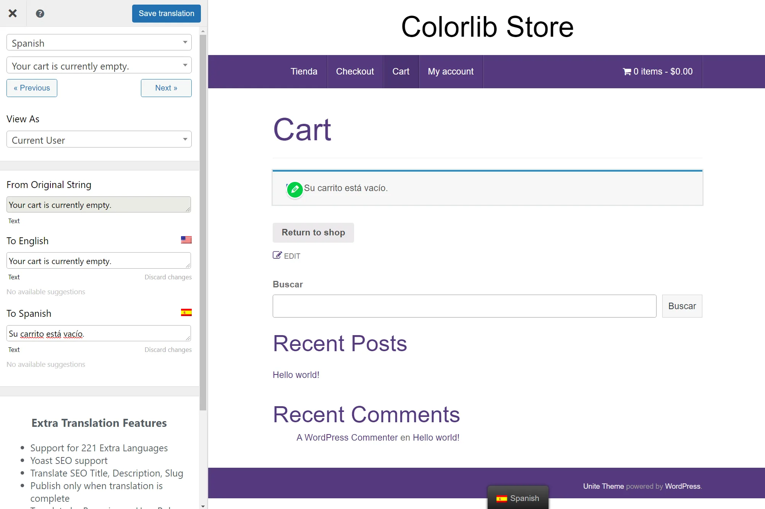Save the translation
The image size is (765, 509).
(167, 13)
